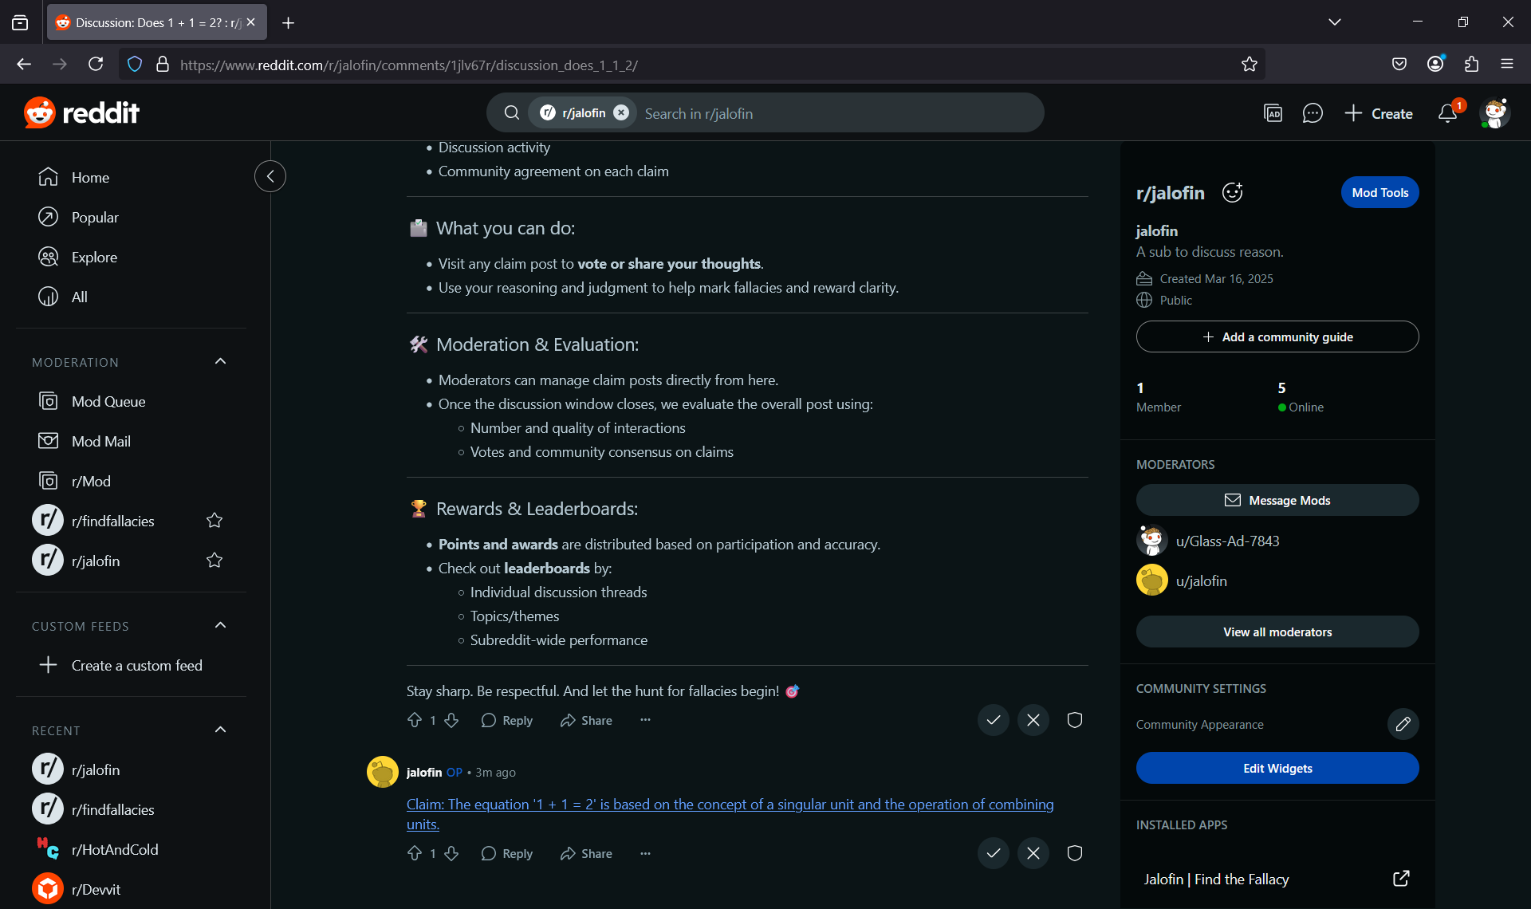Approve the jalofin claim comment with checkmark
The height and width of the screenshot is (909, 1531).
[x=993, y=853]
